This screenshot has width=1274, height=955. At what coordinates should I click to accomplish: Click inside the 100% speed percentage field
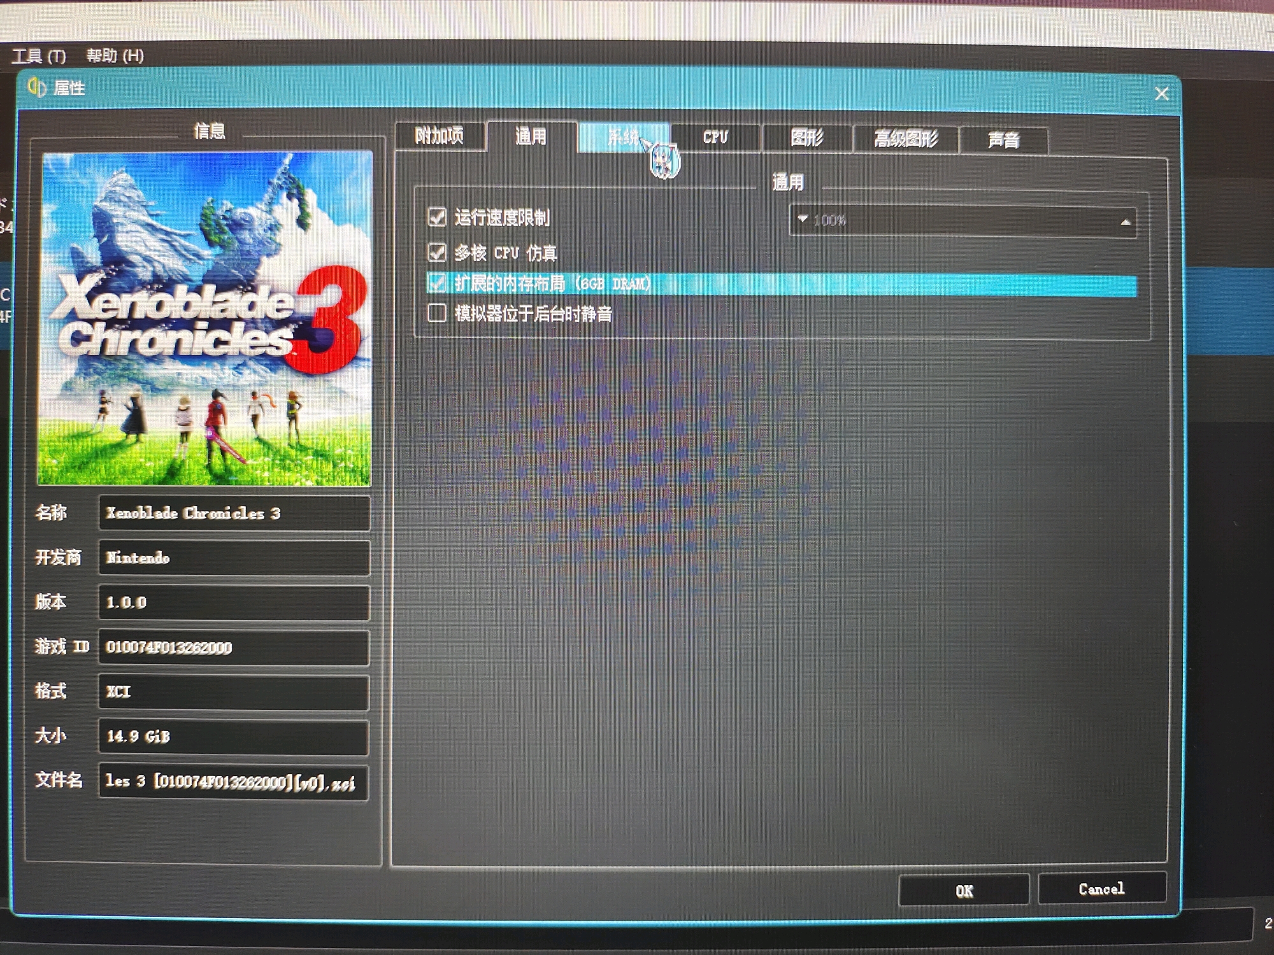963,221
